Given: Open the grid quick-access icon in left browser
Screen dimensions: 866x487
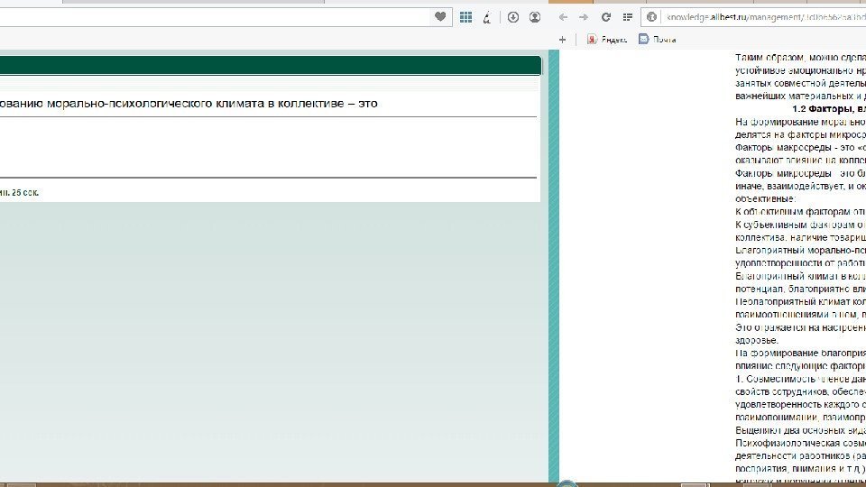Looking at the screenshot, I should click(465, 17).
